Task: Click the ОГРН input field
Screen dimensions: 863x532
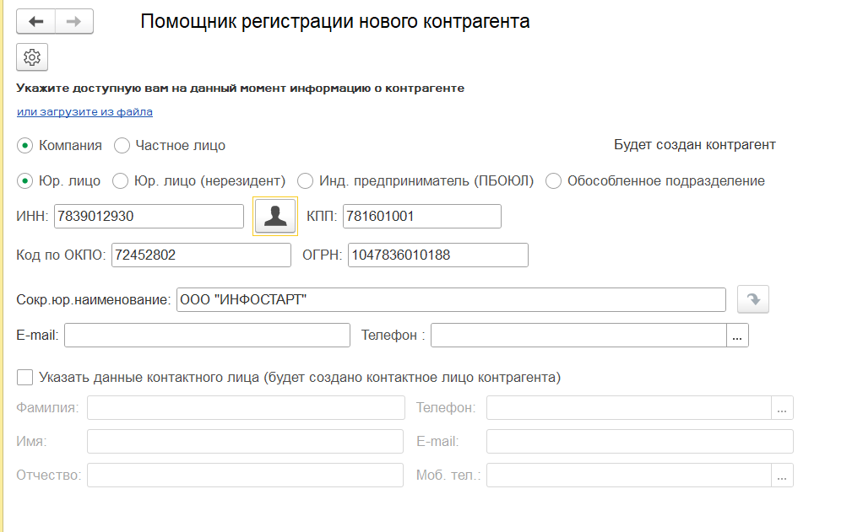Action: click(437, 255)
